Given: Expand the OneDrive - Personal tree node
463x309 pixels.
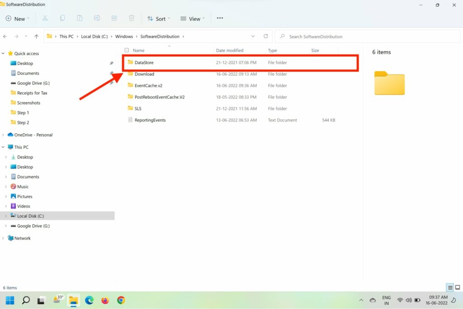Looking at the screenshot, I should (x=4, y=135).
